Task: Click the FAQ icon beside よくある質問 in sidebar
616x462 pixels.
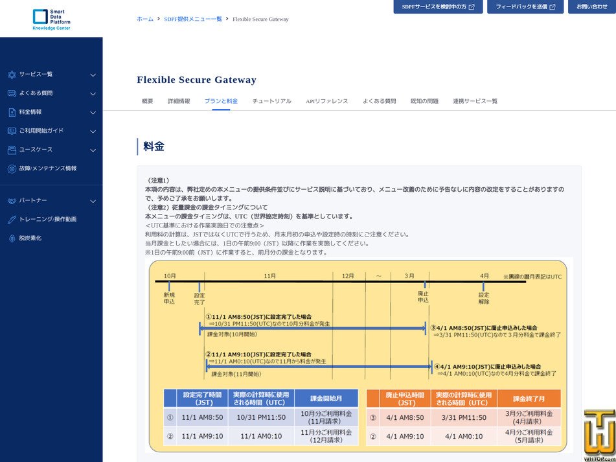Action: tap(12, 93)
